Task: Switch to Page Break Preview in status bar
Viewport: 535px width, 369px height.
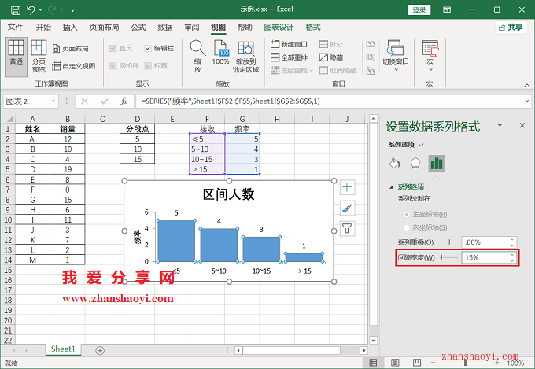Action: (x=416, y=363)
